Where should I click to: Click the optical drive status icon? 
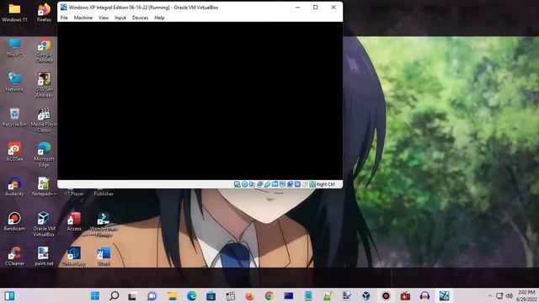(x=245, y=184)
